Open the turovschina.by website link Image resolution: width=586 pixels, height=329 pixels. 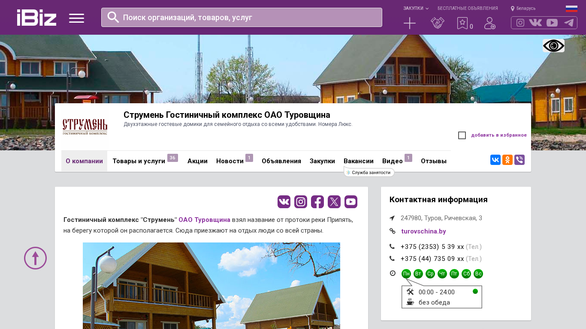point(423,231)
